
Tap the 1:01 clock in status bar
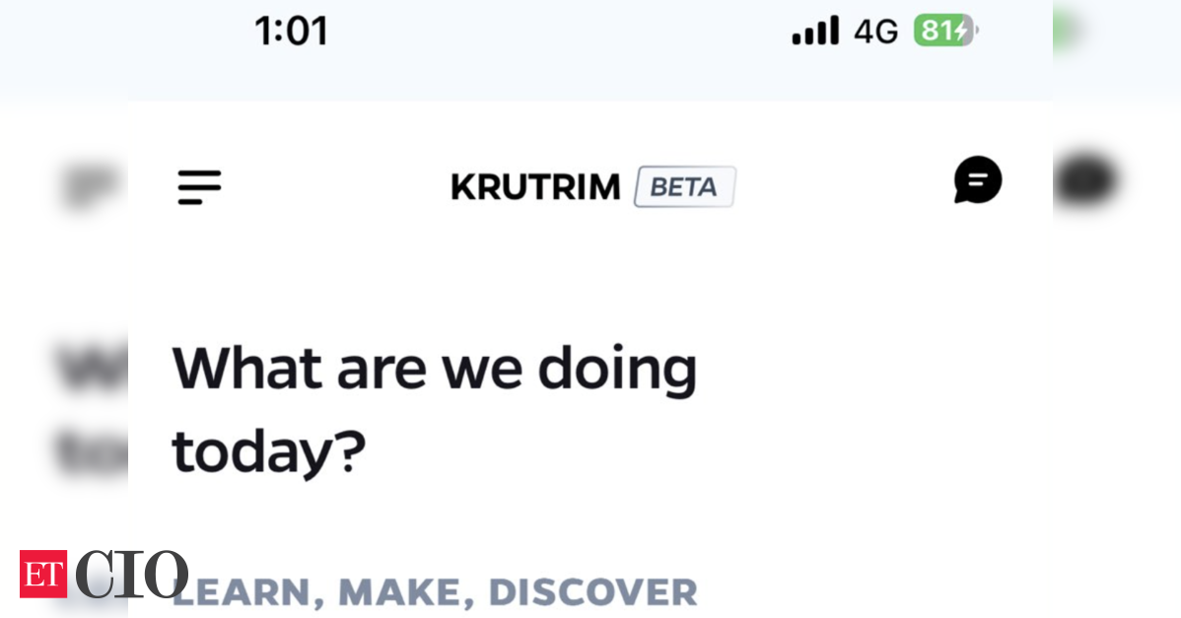tap(292, 32)
